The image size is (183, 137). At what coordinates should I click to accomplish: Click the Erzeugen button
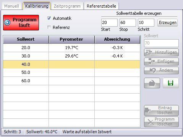[x=168, y=22]
